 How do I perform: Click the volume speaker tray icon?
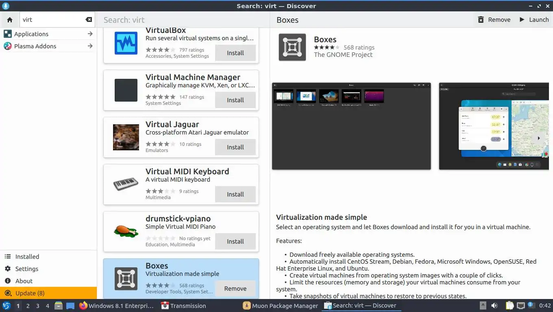point(494,305)
